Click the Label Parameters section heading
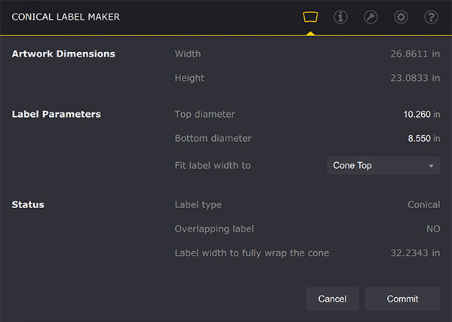Viewport: 452px width, 322px height. [x=56, y=115]
